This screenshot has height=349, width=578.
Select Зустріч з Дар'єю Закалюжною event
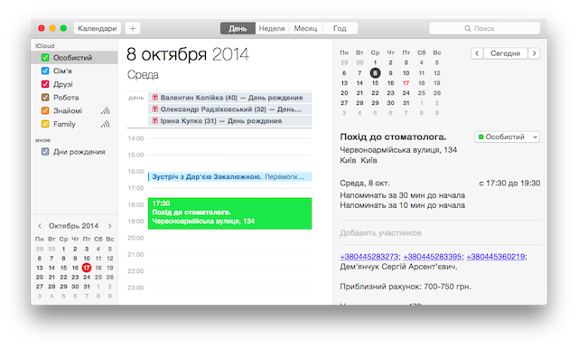229,176
